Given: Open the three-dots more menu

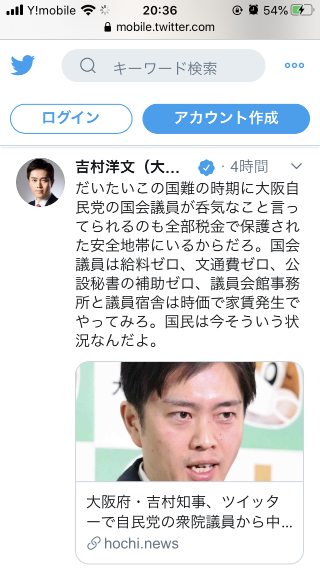Looking at the screenshot, I should (294, 65).
